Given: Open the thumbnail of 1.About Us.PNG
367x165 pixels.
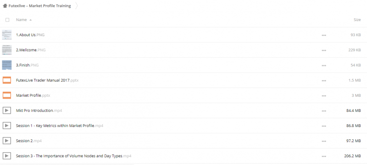Looking at the screenshot, I should (7, 35).
